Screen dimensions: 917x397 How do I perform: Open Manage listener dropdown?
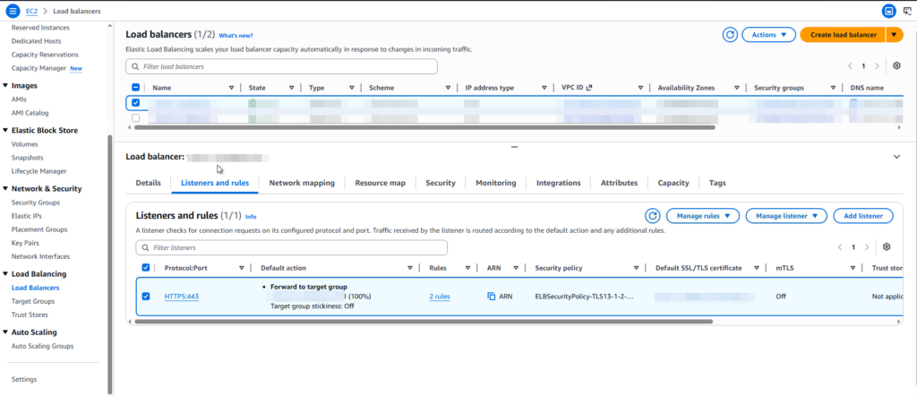coord(786,216)
